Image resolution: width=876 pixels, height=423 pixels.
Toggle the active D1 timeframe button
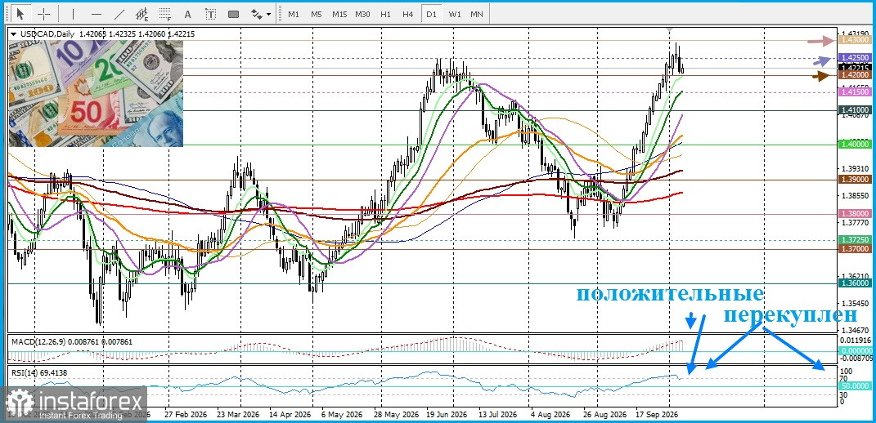(431, 14)
